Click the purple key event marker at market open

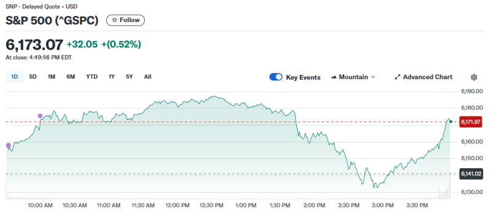coord(9,145)
